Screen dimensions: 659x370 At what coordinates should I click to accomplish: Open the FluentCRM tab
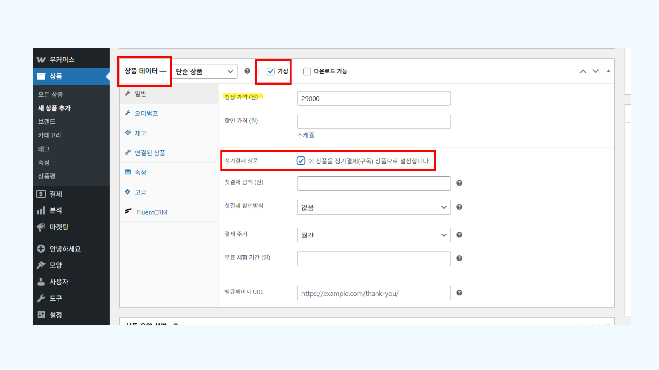tap(169, 212)
